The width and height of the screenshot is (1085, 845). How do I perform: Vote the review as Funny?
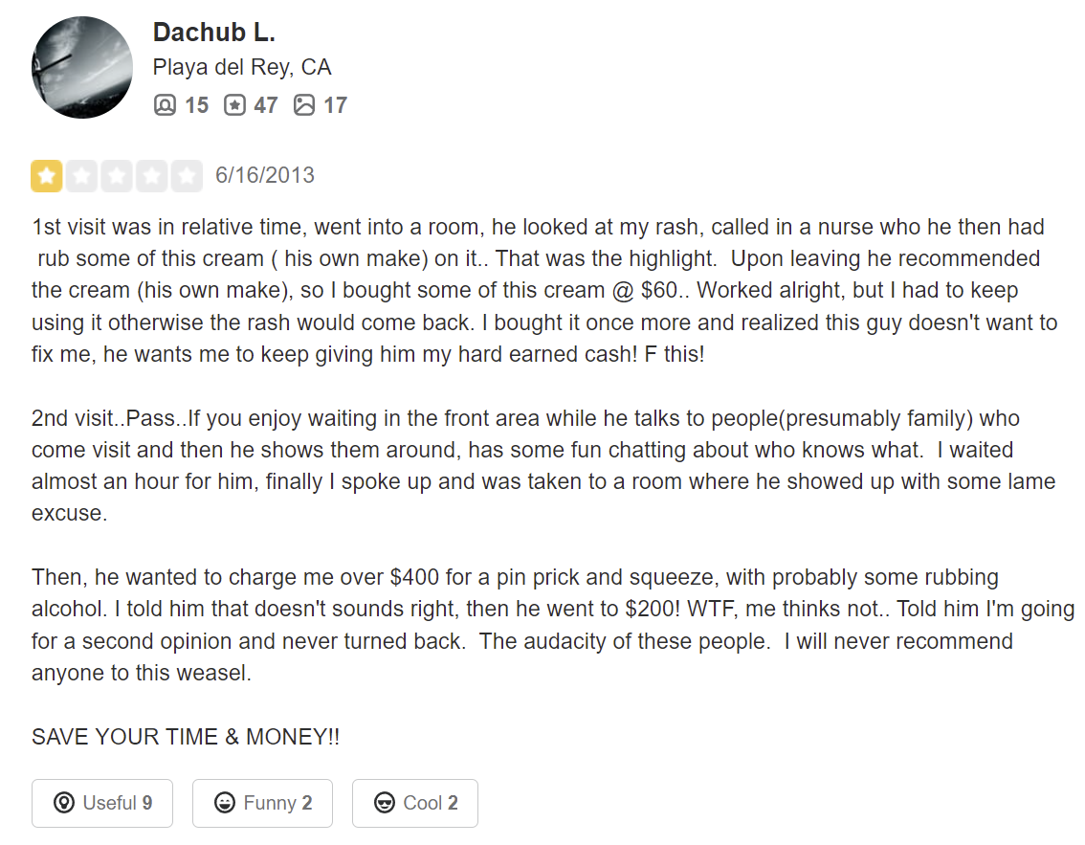tap(262, 803)
